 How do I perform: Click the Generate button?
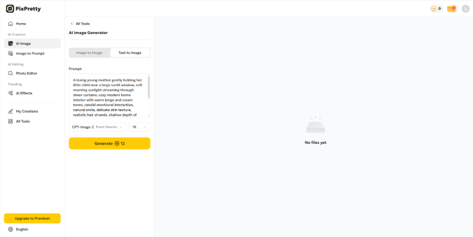[x=110, y=143]
